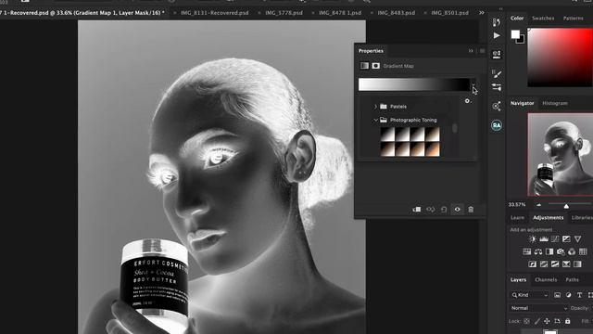Select the layer mask icon in Properties
The image size is (593, 334).
pyautogui.click(x=375, y=66)
